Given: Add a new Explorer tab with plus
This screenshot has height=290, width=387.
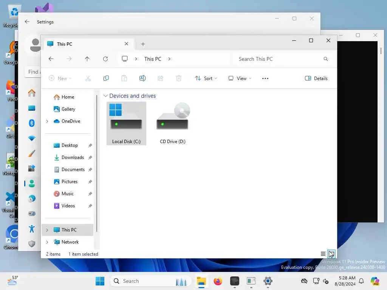Looking at the screenshot, I should click(143, 44).
